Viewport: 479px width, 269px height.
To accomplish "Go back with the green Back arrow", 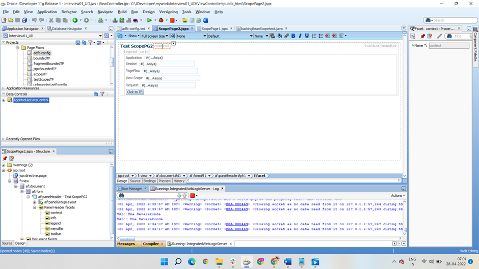I will coord(75,20).
